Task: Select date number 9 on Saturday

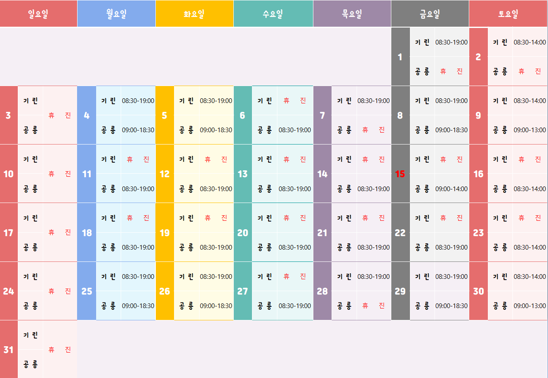Action: click(478, 115)
